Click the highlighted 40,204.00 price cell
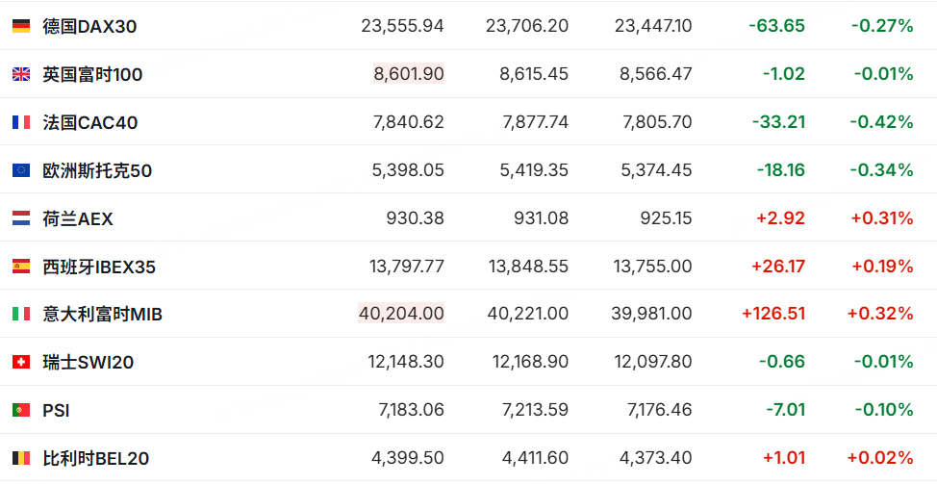This screenshot has height=484, width=937. [401, 313]
